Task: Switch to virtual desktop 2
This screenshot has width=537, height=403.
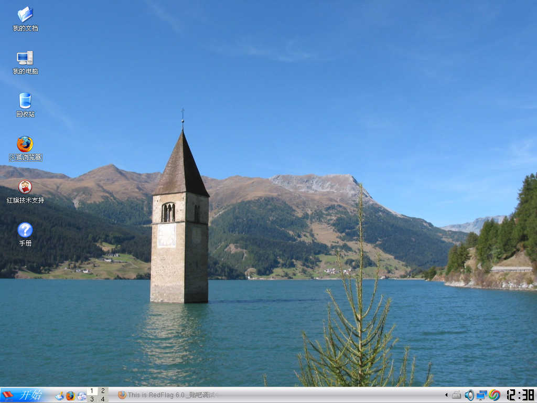Action: (103, 391)
